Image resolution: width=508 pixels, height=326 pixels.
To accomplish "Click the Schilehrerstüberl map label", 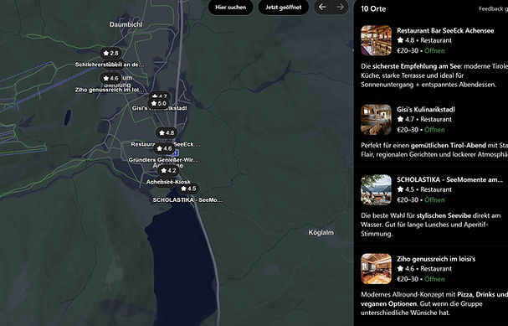I will 110,65.
